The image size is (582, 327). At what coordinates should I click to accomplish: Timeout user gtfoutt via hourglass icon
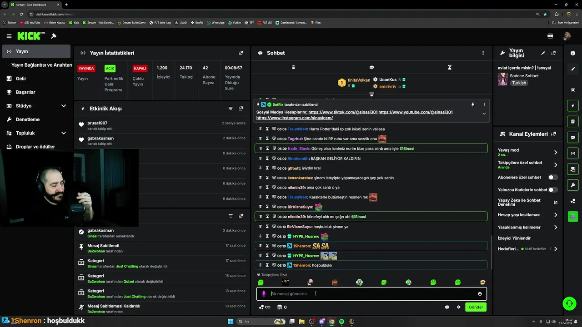[x=267, y=168]
